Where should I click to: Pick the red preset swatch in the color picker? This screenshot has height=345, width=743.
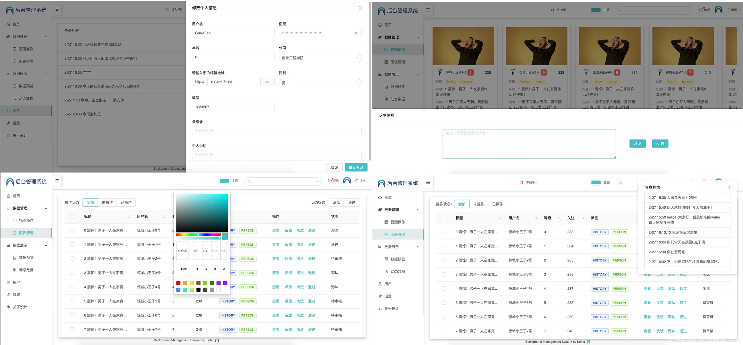tap(178, 283)
